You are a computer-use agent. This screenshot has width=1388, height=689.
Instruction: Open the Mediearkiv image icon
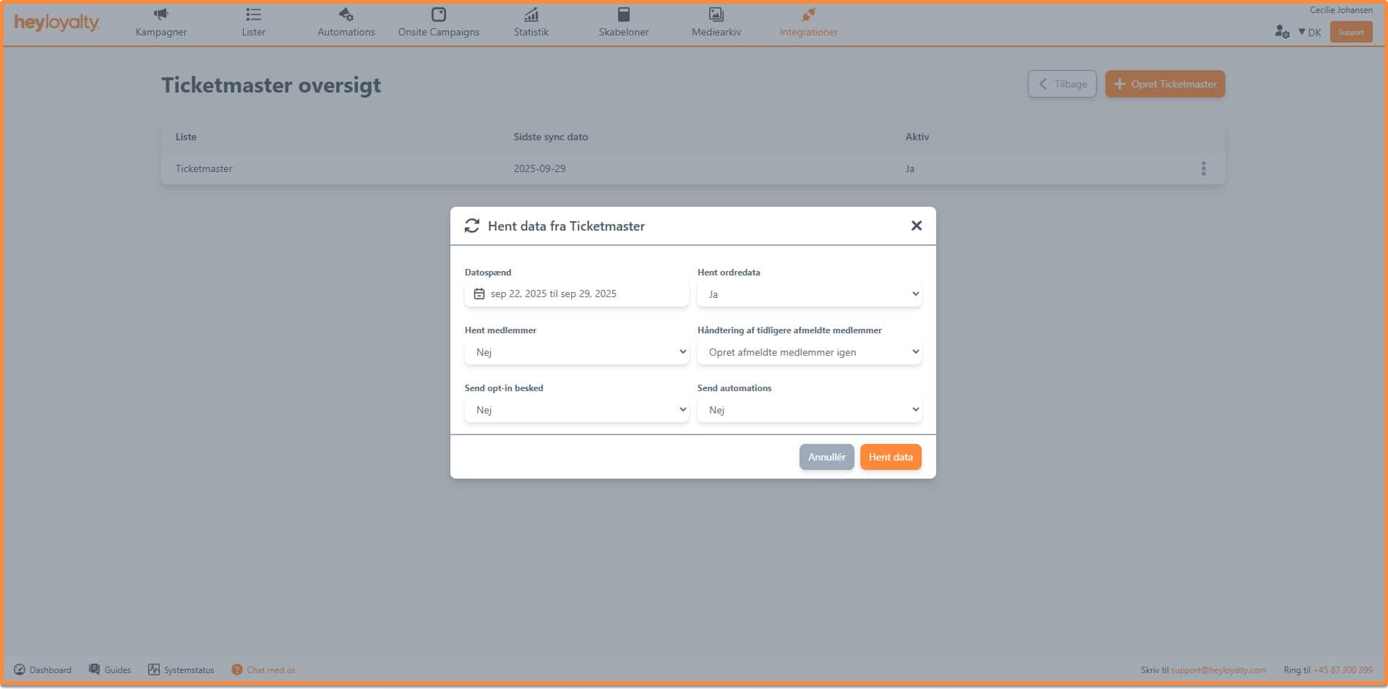716,14
